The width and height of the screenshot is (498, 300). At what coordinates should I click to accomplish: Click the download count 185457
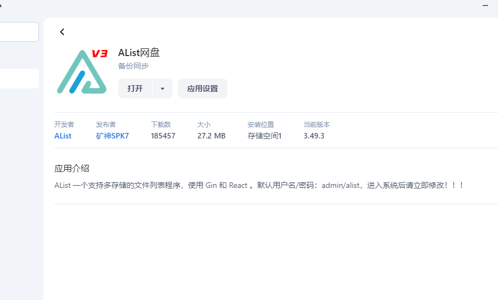pyautogui.click(x=163, y=136)
